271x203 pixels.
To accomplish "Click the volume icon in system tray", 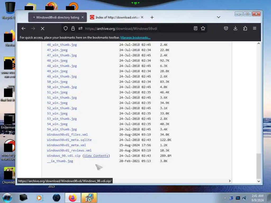I will (x=244, y=198).
